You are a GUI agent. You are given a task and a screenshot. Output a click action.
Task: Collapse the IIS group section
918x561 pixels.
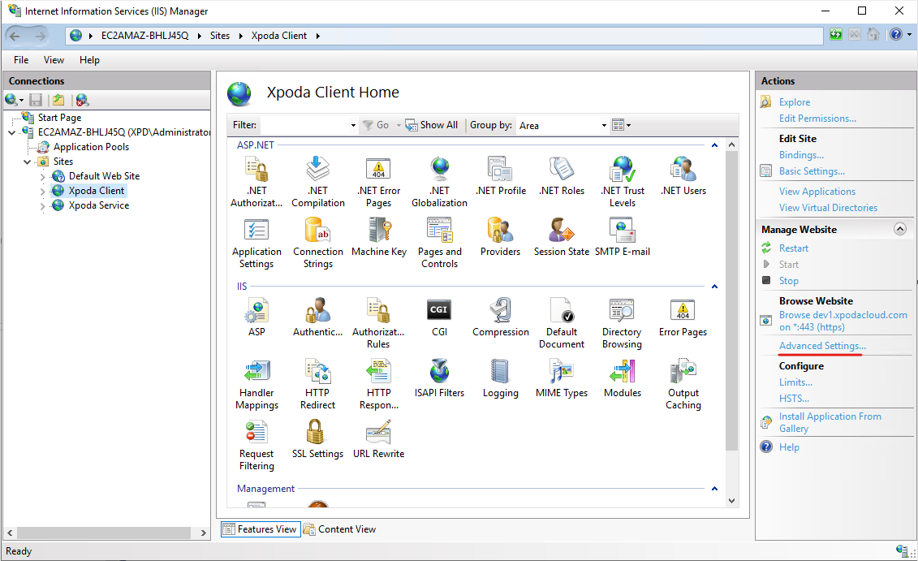point(714,287)
